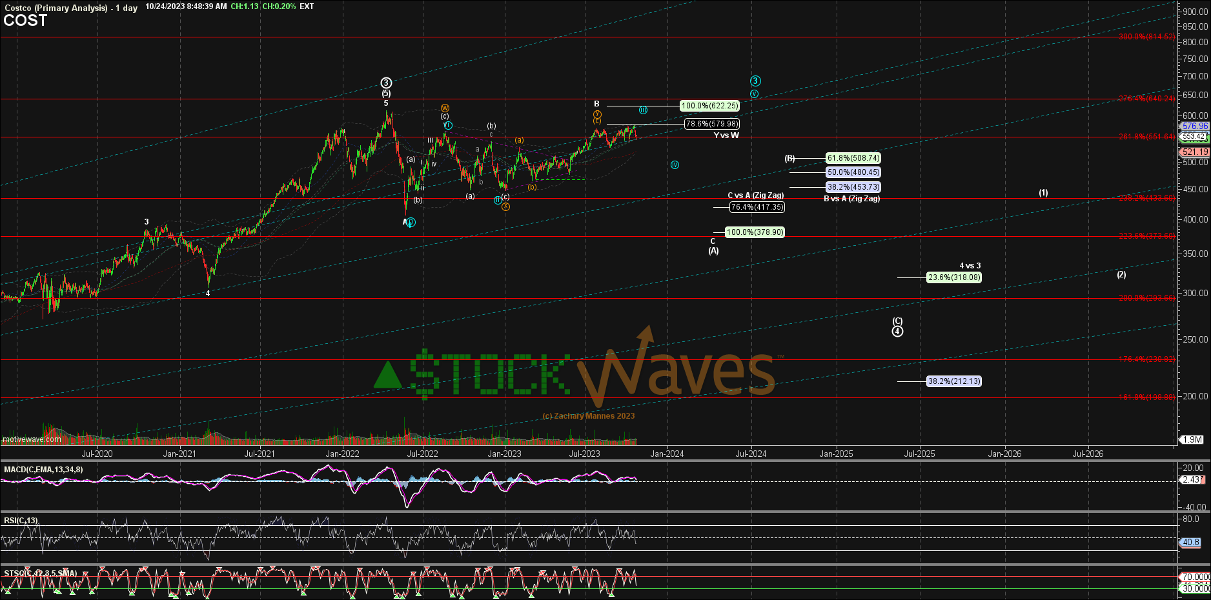
Task: Click the red 200.0%(293.66) level label
Action: (x=1146, y=298)
